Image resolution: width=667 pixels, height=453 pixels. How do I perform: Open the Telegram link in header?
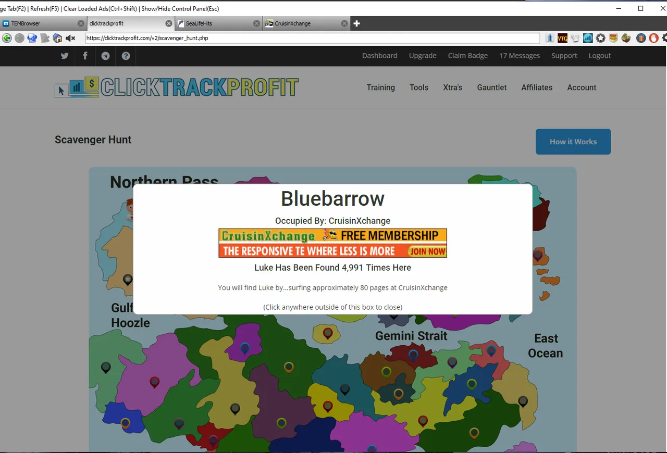(x=106, y=56)
